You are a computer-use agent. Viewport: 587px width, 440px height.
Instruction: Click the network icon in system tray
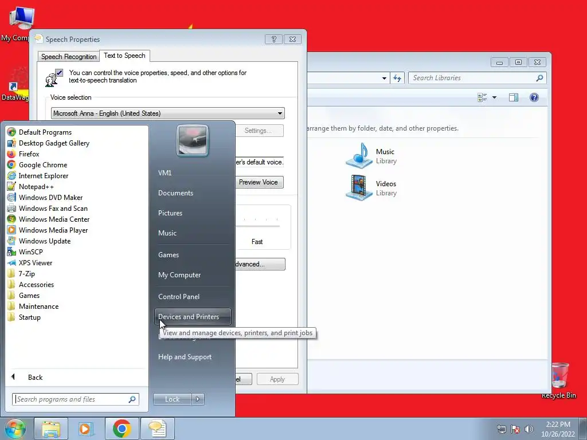[x=501, y=429]
